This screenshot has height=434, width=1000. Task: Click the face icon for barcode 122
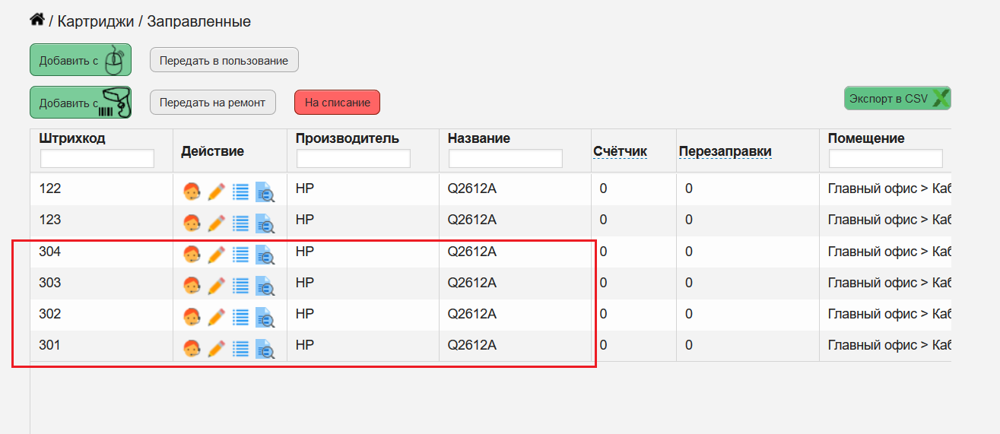(x=192, y=192)
